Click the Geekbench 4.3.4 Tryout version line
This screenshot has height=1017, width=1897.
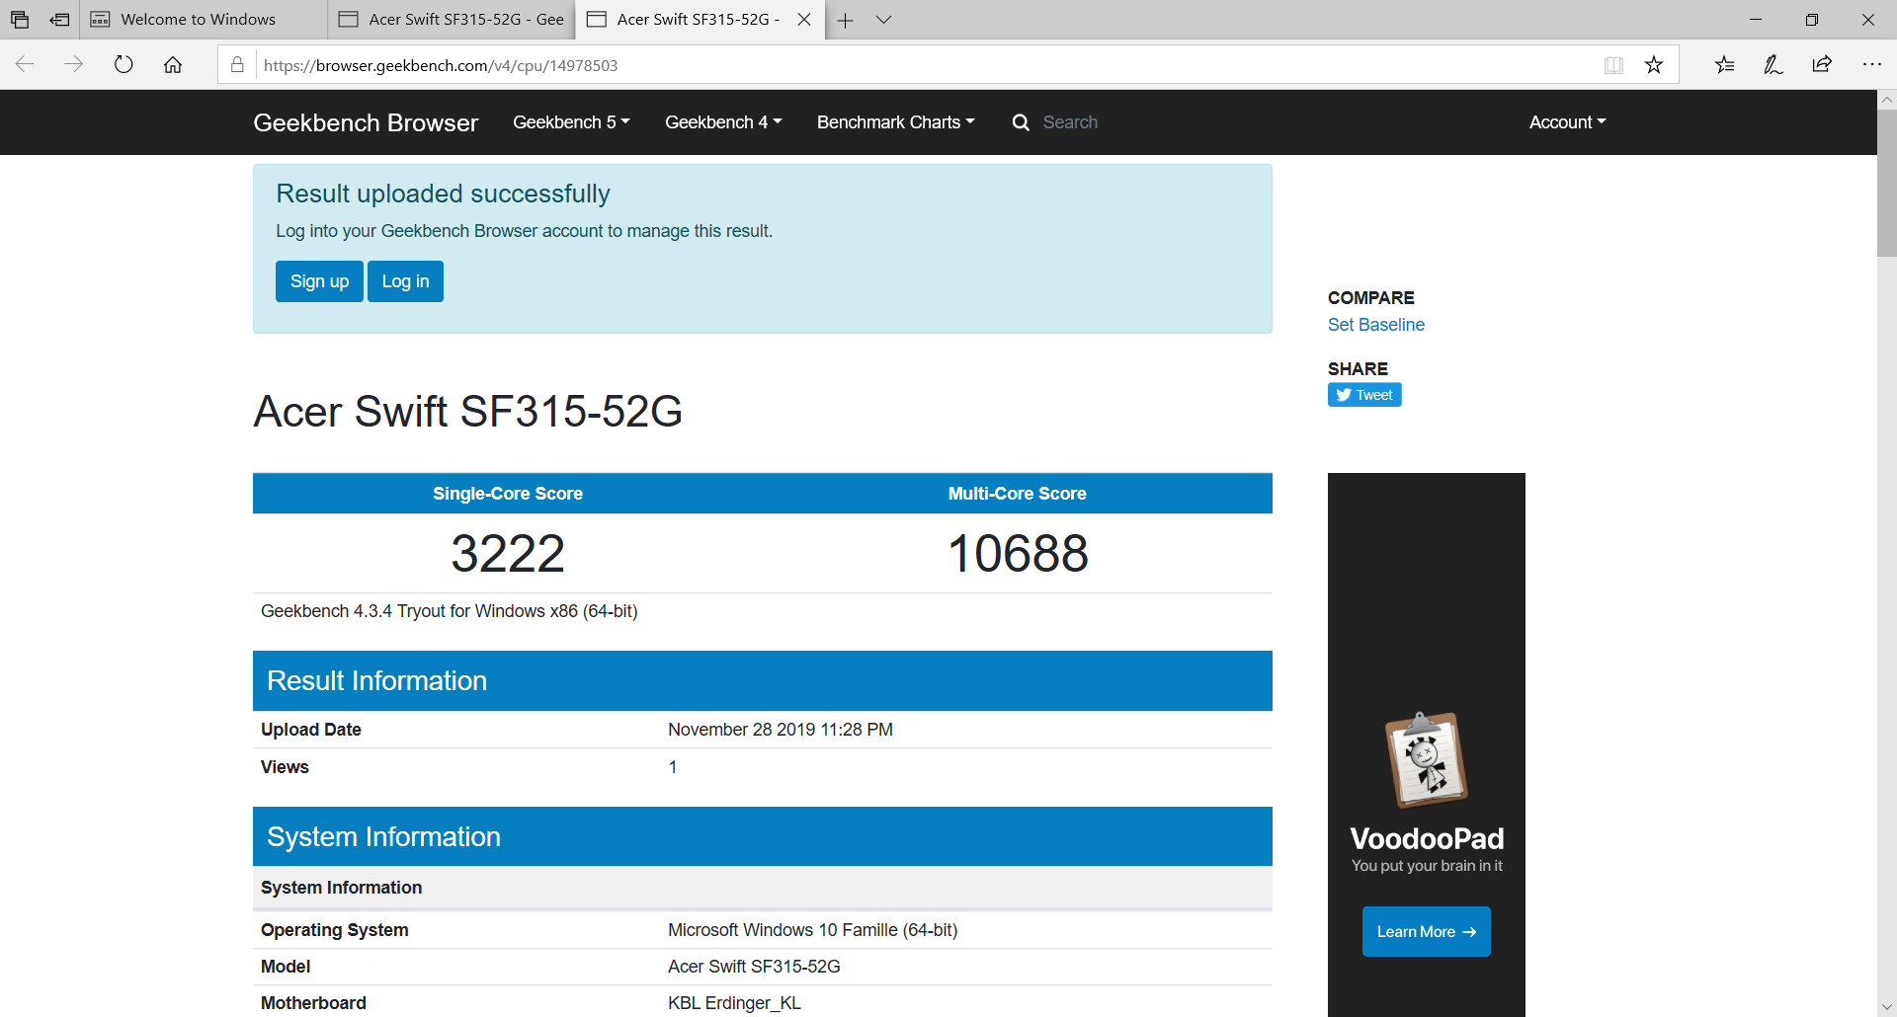click(449, 611)
